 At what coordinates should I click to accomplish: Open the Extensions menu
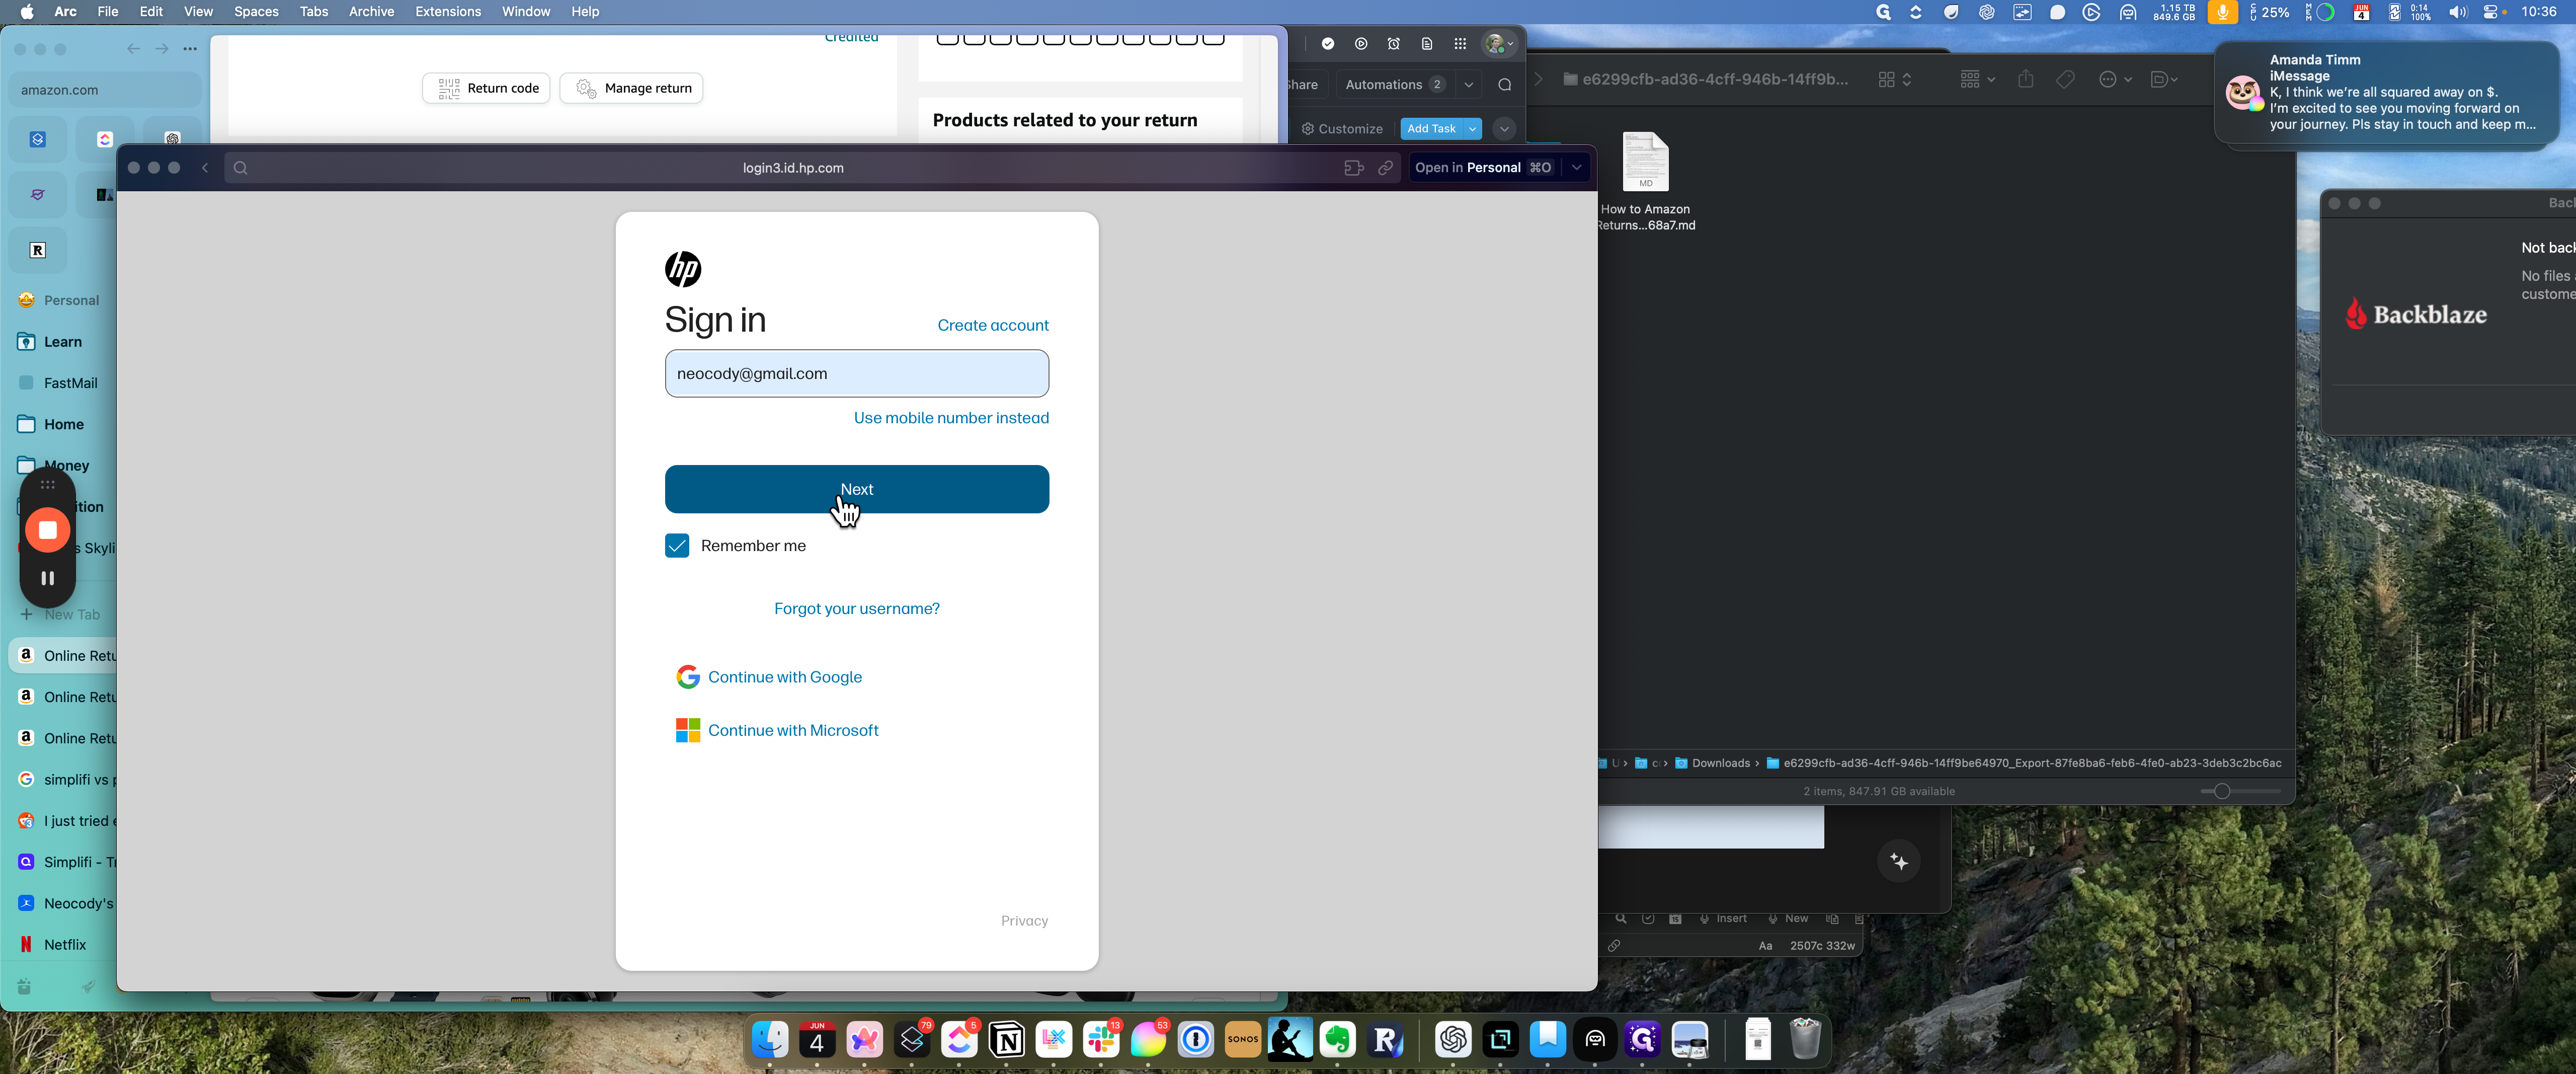click(x=448, y=11)
